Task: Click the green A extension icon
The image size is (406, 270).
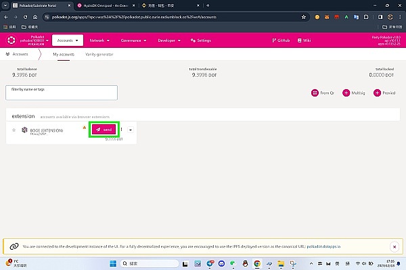Action: [x=346, y=17]
